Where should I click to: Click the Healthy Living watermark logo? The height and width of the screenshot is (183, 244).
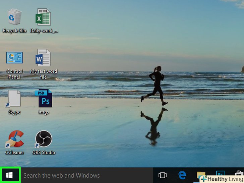[222, 179]
